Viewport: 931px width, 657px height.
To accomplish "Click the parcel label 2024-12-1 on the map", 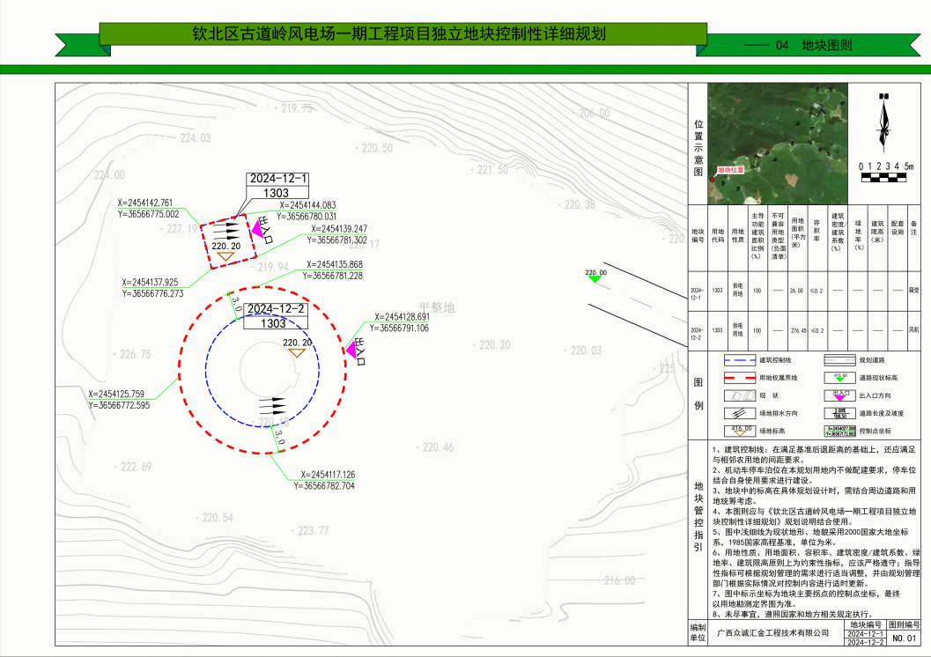I will (x=278, y=179).
